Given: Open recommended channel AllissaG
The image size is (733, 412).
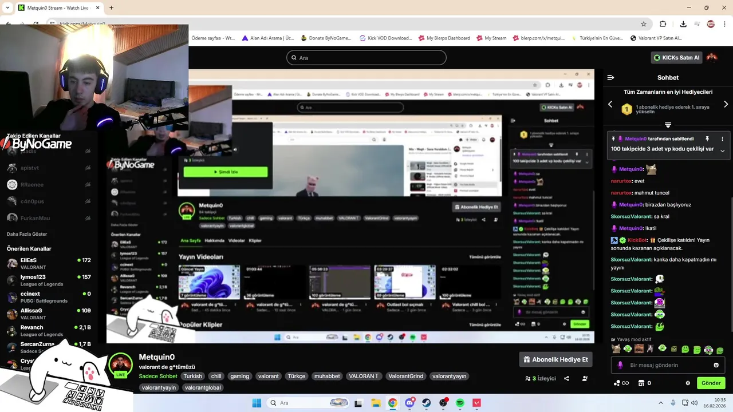Looking at the screenshot, I should pyautogui.click(x=49, y=314).
